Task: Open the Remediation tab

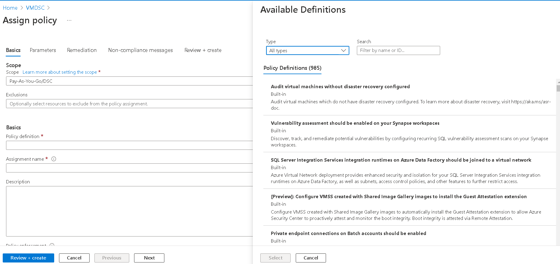Action: [x=82, y=50]
